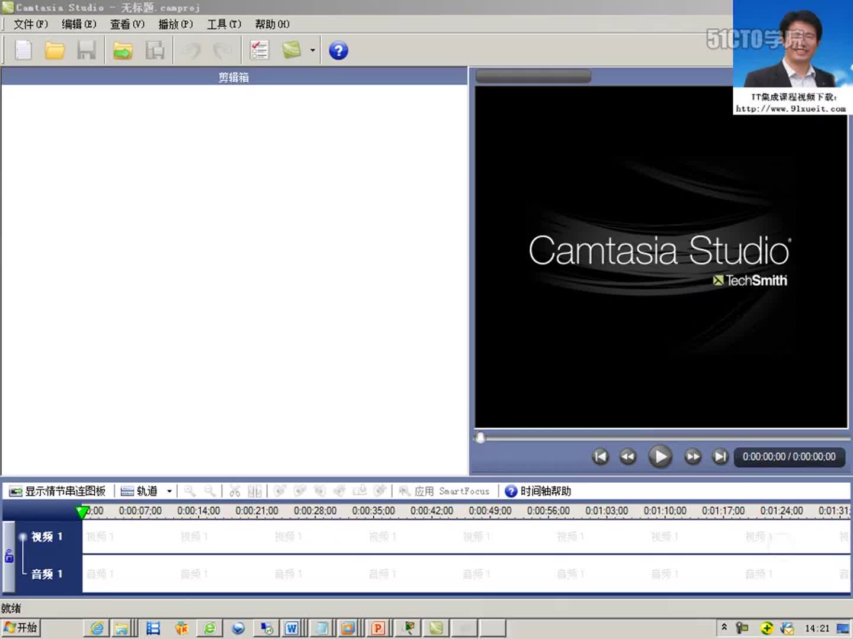Click the show desktop tray icon
This screenshot has height=639, width=853.
(843, 628)
